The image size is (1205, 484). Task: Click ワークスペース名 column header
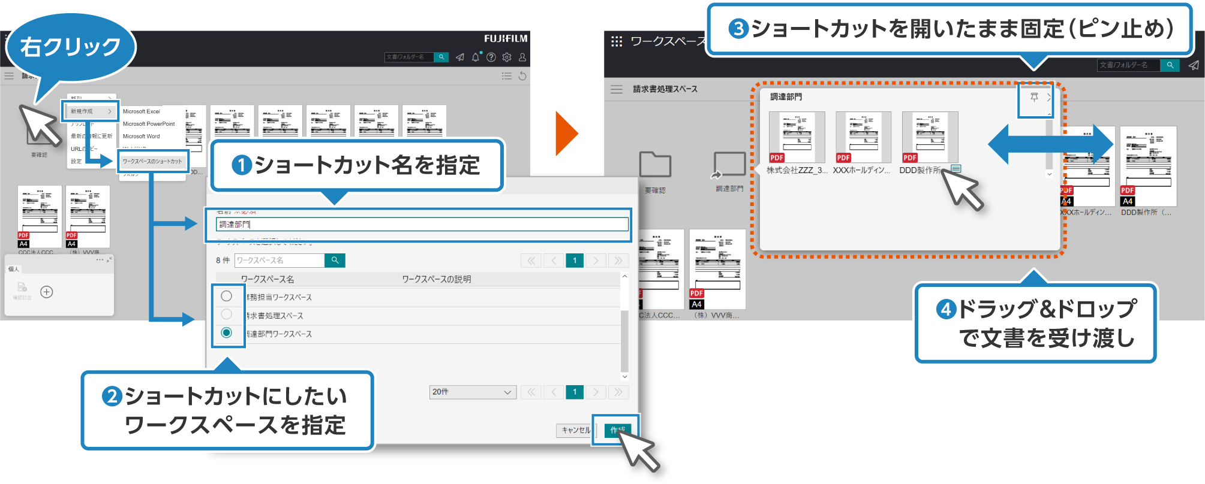268,279
